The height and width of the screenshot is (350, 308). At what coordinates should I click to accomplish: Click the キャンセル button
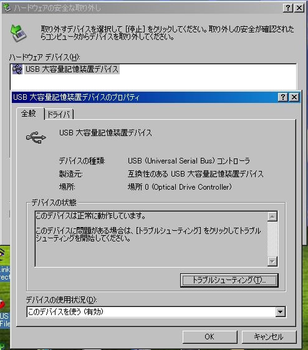point(269,337)
